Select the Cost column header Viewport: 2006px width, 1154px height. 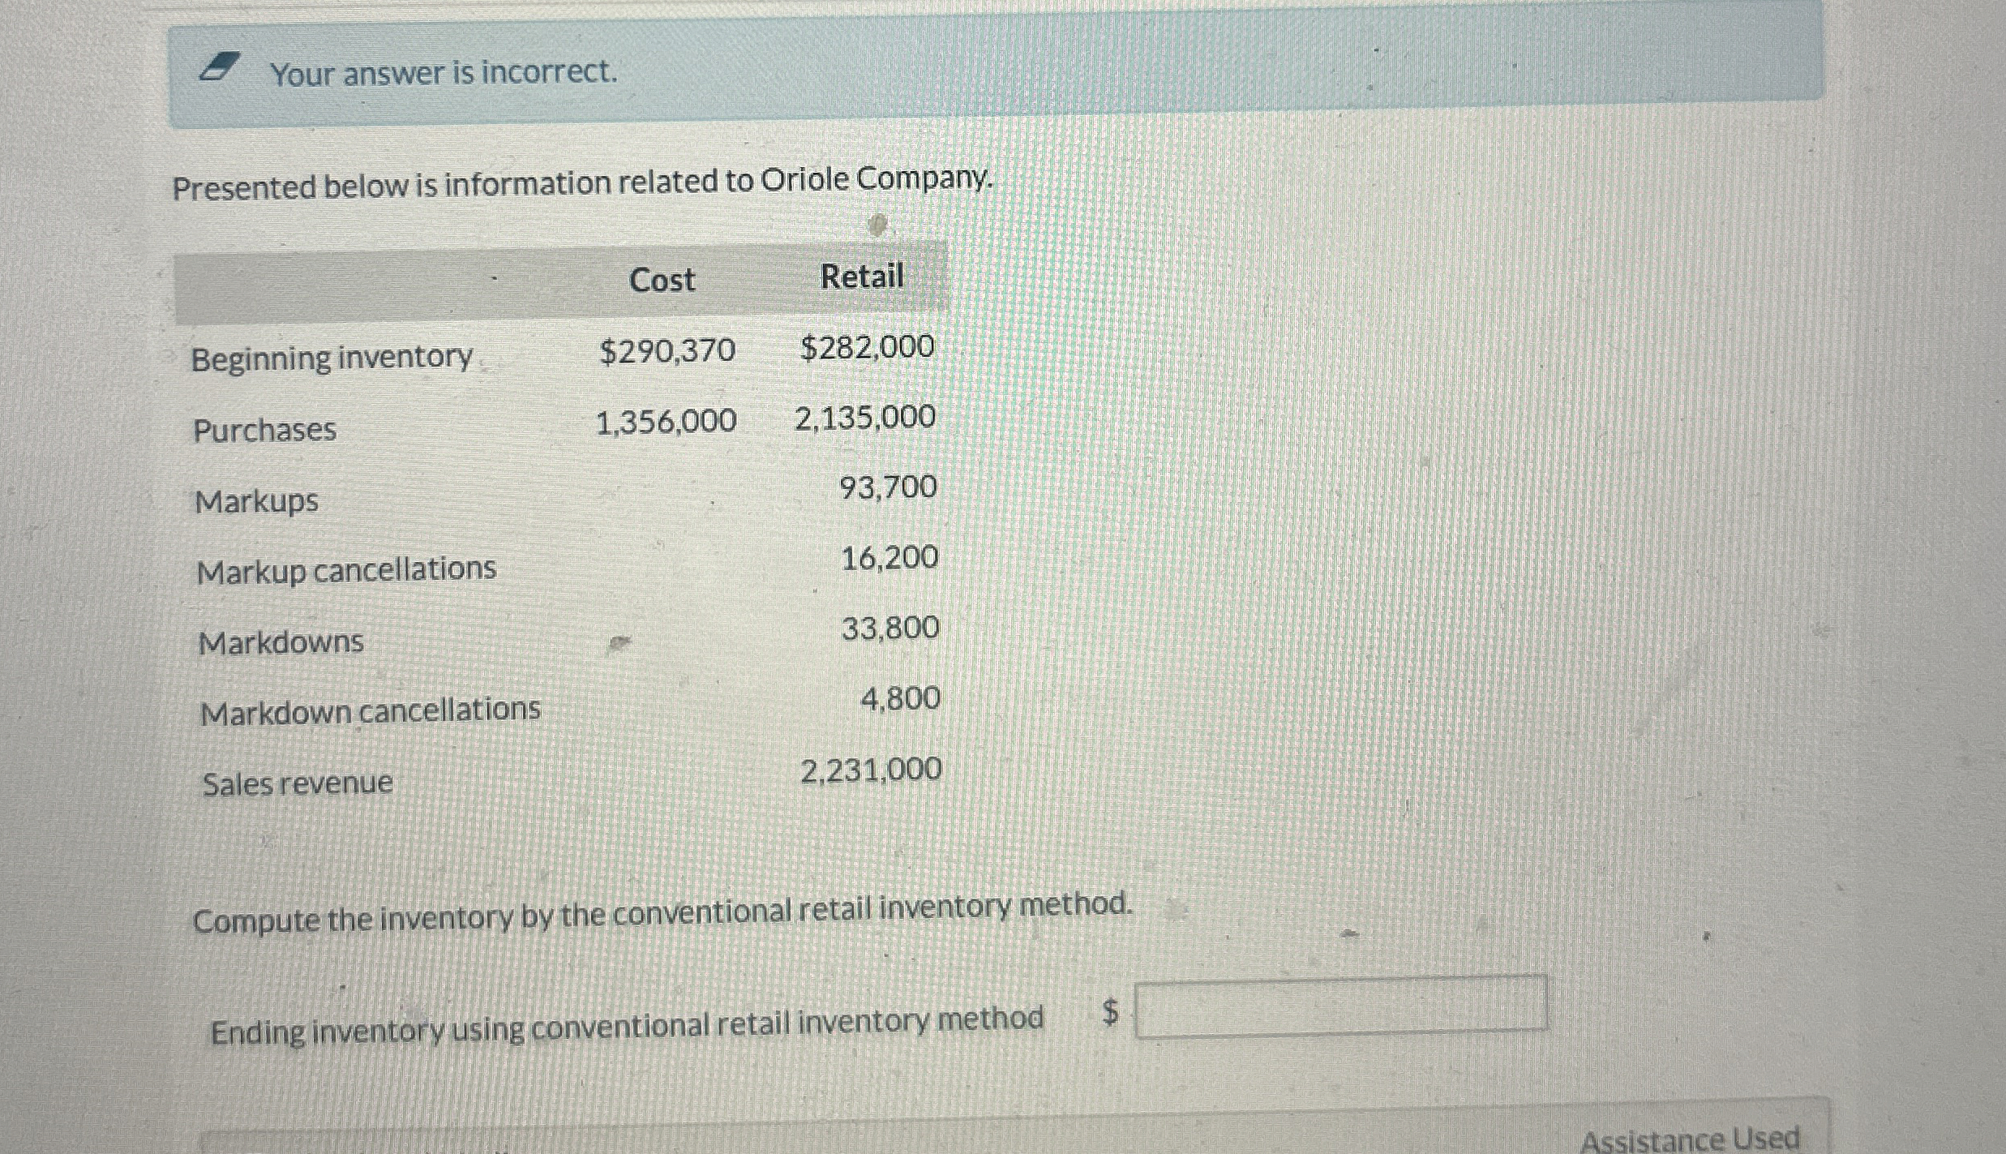662,280
